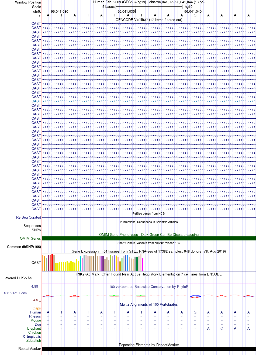This screenshot has width=256, height=355.
Task: Click the RefSeq Curated blue intron line
Action: (149, 218)
